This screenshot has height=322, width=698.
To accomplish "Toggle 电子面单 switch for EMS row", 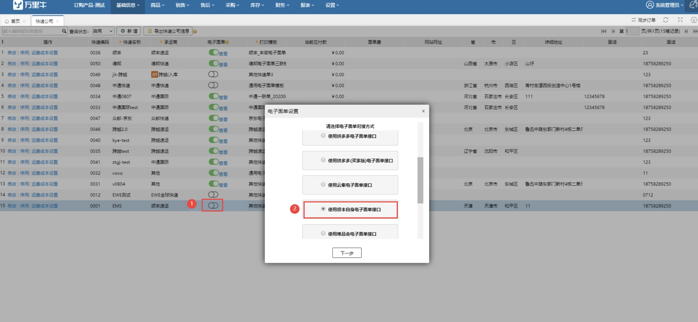I will pos(213,205).
